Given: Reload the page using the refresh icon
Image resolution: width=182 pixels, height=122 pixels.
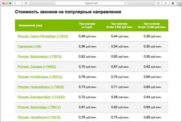Looking at the screenshot, I should (x=125, y=3).
